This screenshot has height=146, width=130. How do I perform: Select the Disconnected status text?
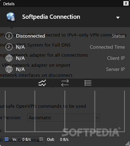[x=31, y=36]
